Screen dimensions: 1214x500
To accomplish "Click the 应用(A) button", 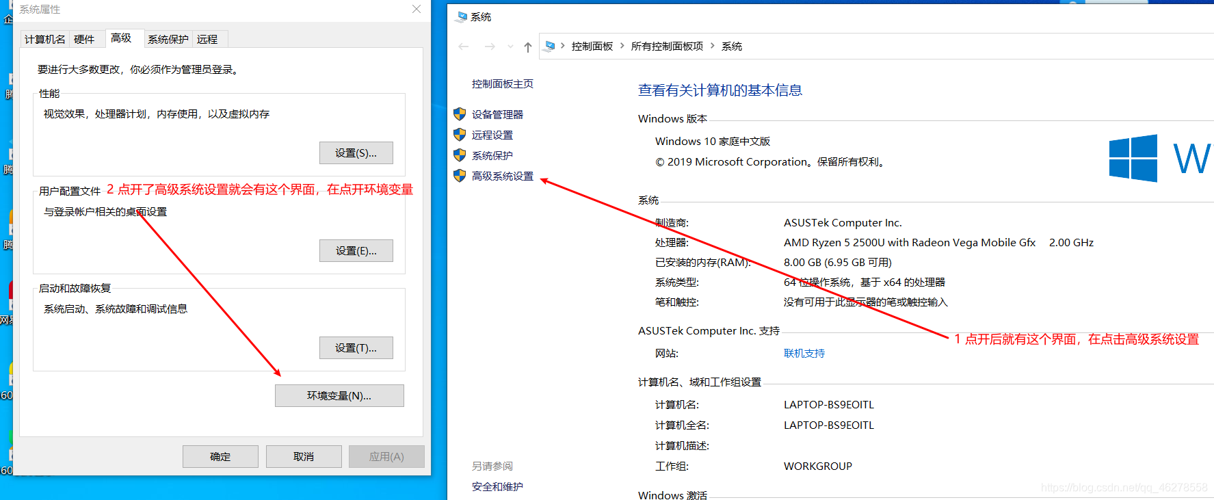I will [386, 457].
